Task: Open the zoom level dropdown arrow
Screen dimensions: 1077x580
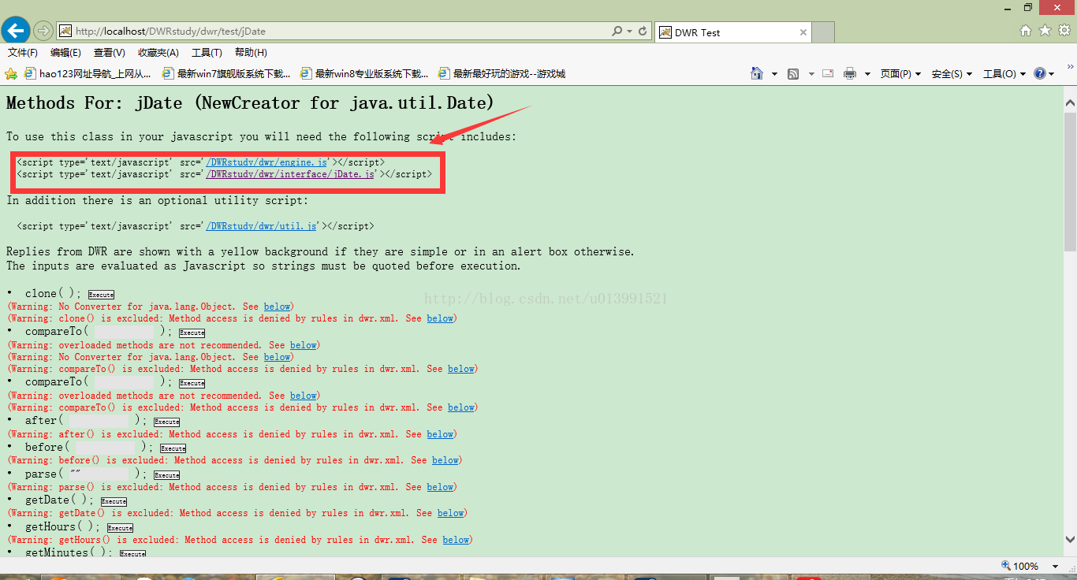Action: 1055,566
